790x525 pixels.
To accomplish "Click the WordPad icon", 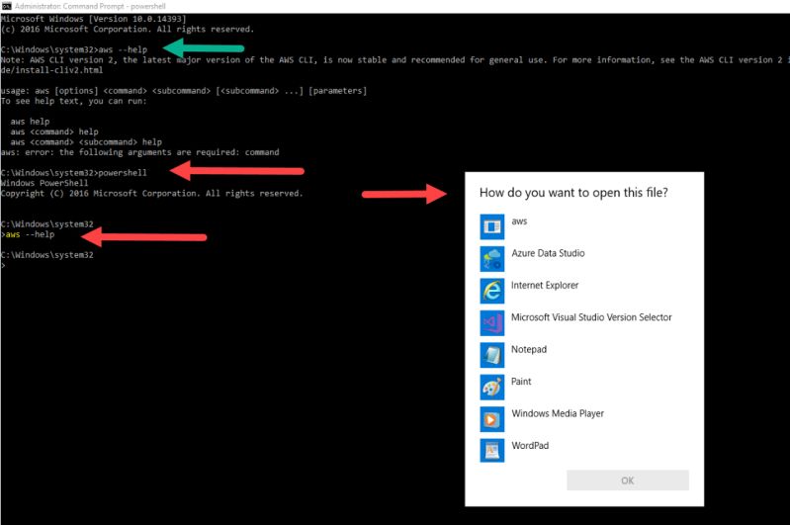I will [491, 451].
